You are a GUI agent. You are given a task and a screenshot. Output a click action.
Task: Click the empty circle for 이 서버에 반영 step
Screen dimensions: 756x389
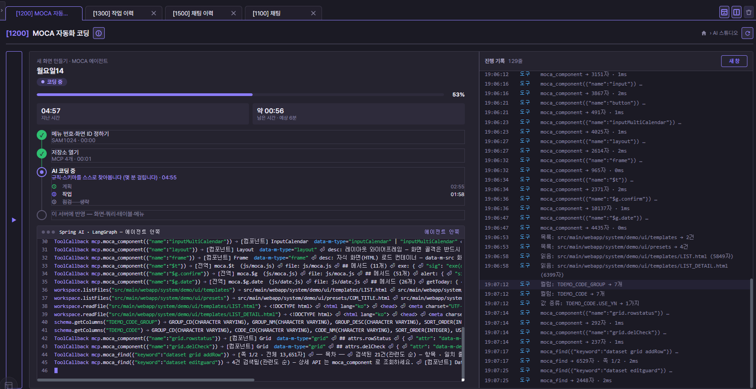click(x=42, y=215)
